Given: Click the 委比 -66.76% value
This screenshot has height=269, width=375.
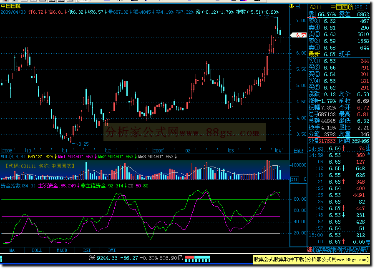Looking at the screenshot, I should [x=327, y=15].
